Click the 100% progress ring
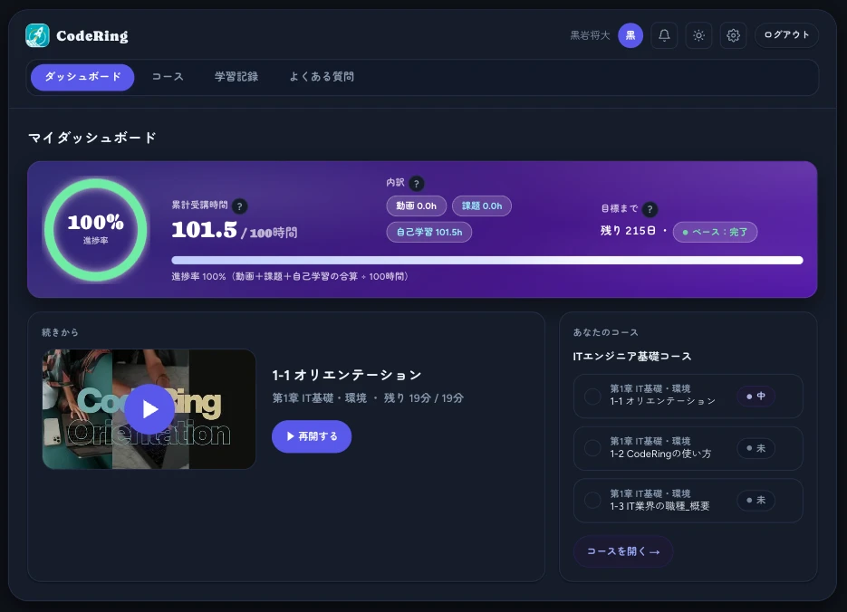 click(x=96, y=230)
